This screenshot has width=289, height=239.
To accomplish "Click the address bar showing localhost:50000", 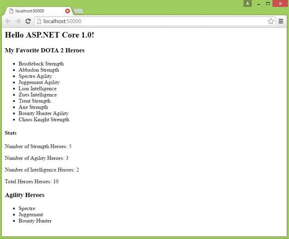I will point(155,21).
